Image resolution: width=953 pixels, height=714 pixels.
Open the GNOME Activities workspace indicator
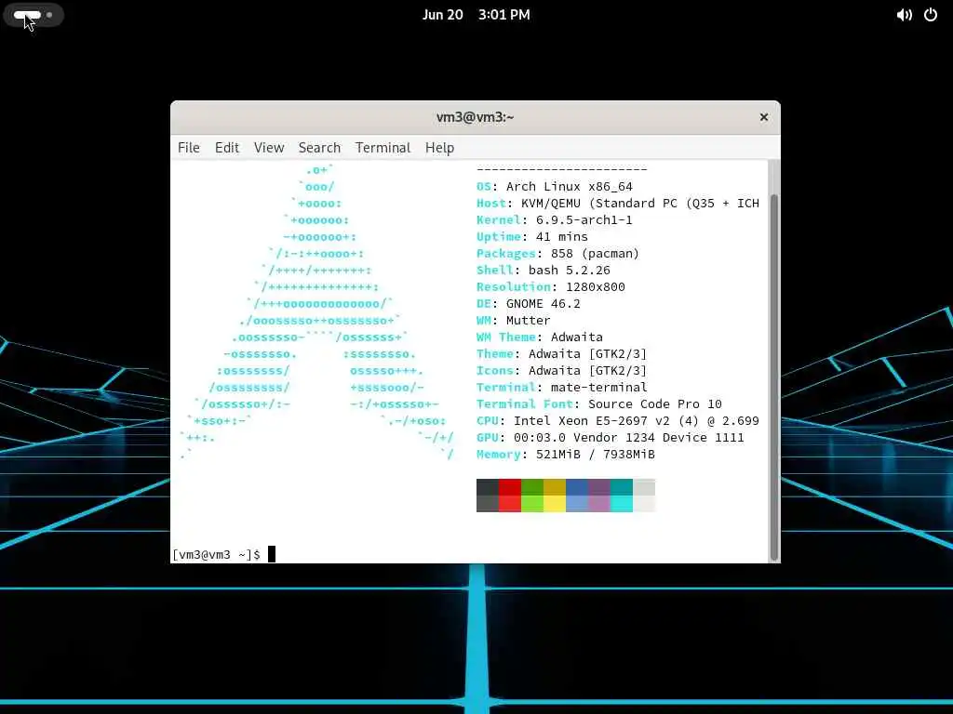[x=34, y=15]
